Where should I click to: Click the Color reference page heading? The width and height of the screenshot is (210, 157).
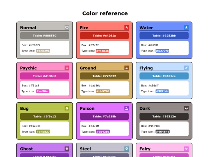[x=105, y=13]
